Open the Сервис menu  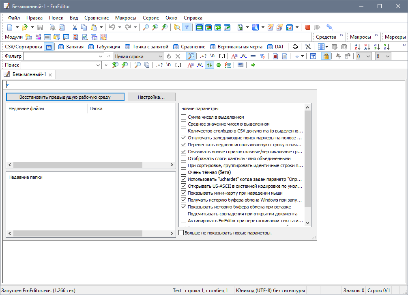click(x=151, y=18)
